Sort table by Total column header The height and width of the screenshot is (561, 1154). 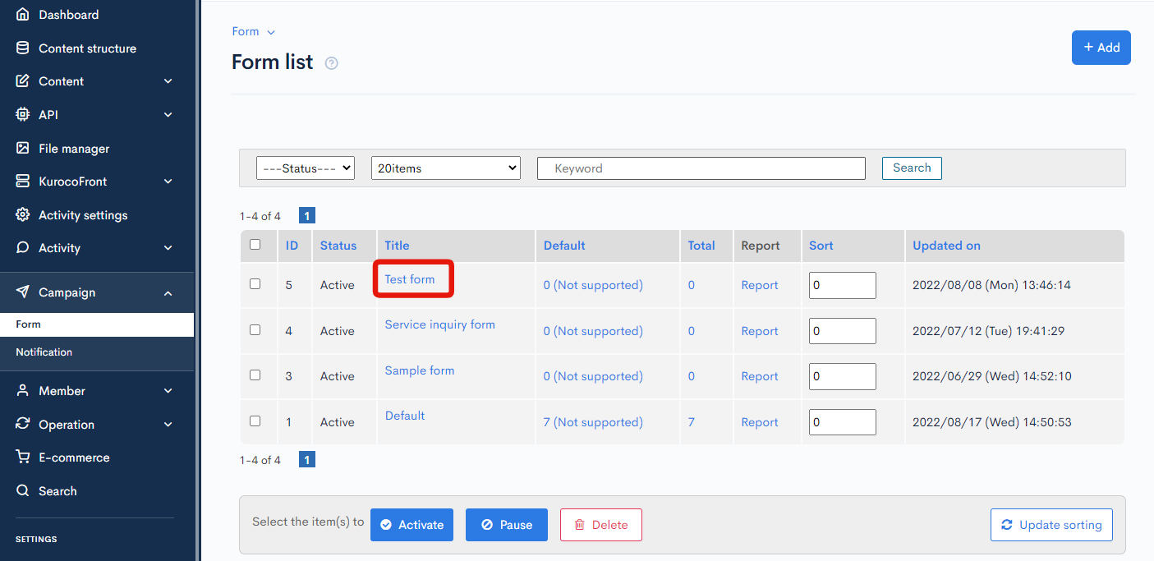point(701,246)
